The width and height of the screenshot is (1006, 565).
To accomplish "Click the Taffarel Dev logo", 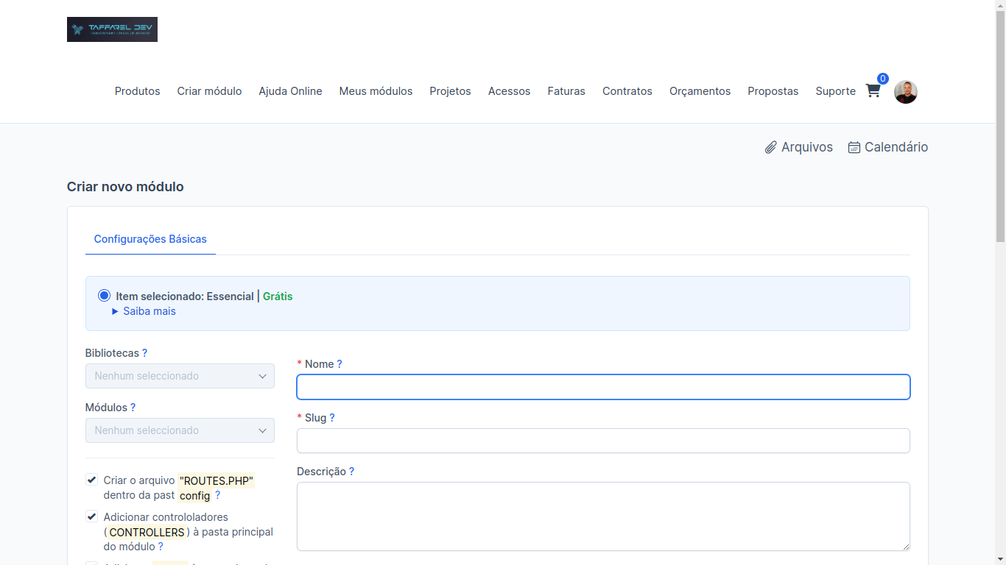I will pos(112,29).
